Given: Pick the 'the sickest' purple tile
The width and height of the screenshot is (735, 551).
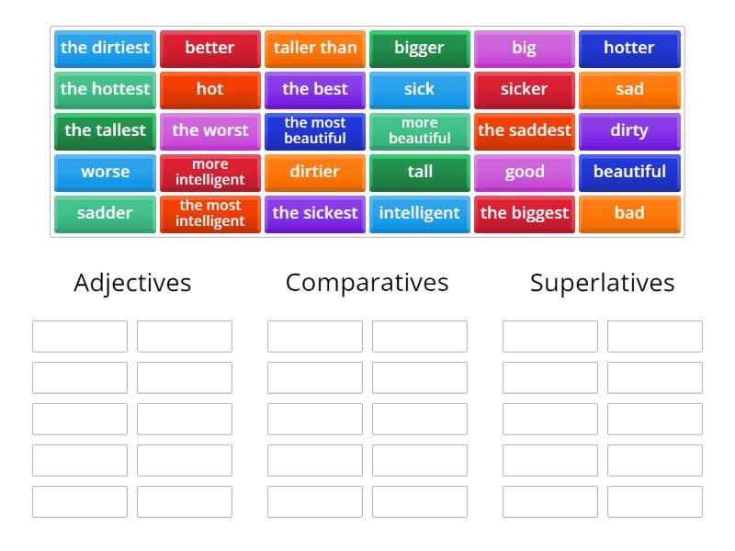Looking at the screenshot, I should (315, 214).
